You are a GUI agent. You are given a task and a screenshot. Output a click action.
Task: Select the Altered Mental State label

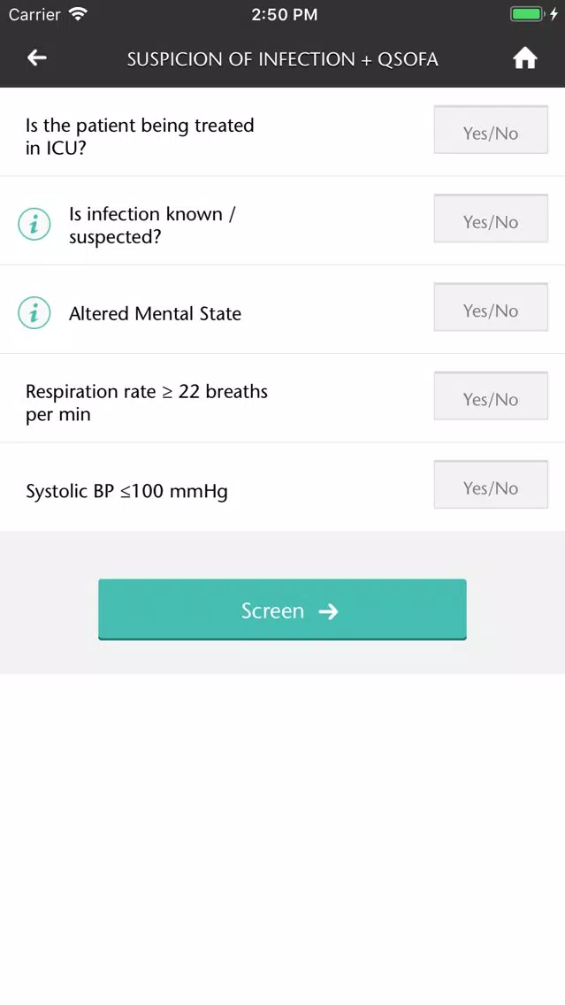[155, 313]
